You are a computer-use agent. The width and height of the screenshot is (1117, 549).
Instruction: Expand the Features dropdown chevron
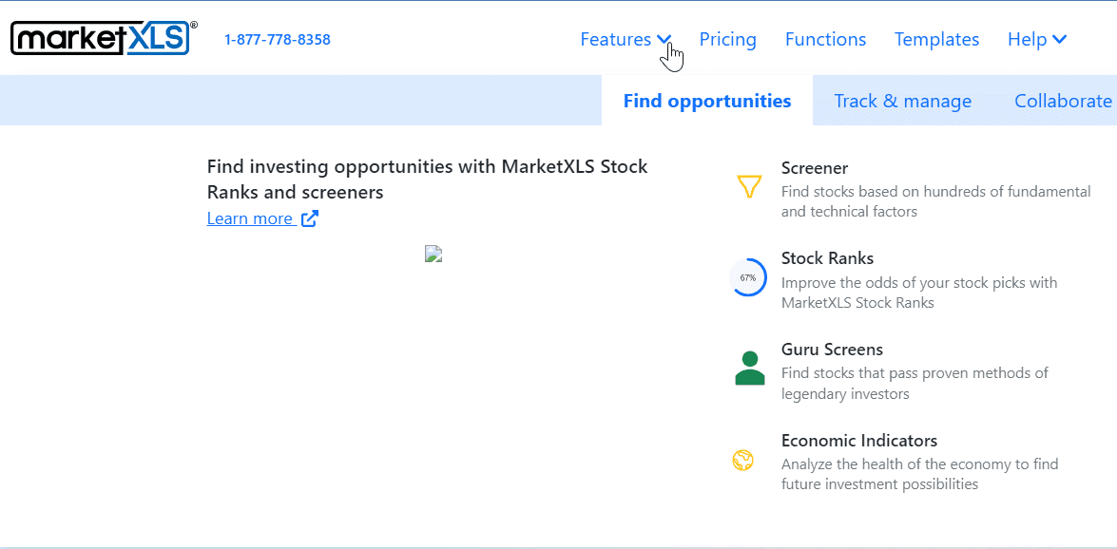pos(664,40)
